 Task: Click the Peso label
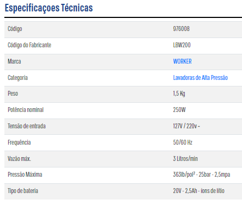tap(13, 94)
